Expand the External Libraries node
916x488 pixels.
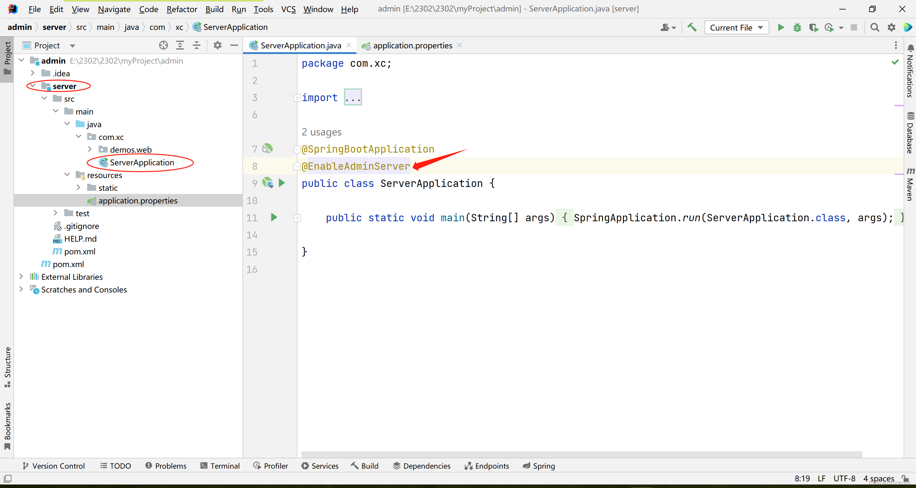click(21, 277)
